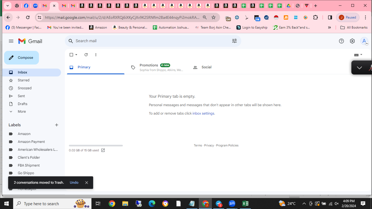Click the storage usage progress bar
Screen dimensions: 372x209
[96, 146]
